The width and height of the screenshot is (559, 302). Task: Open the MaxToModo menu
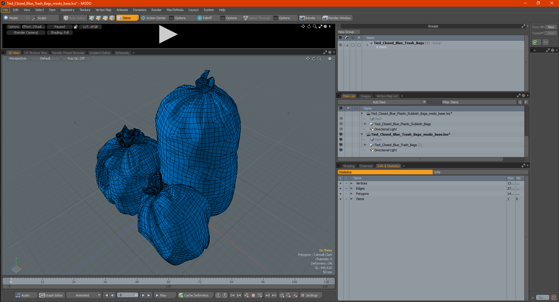(x=175, y=10)
